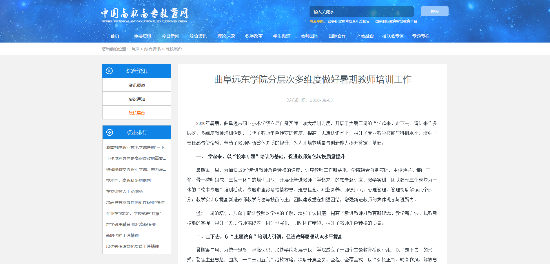The height and width of the screenshot is (264, 550).
Task: Click the 搜索 button
Action: coord(434,11)
